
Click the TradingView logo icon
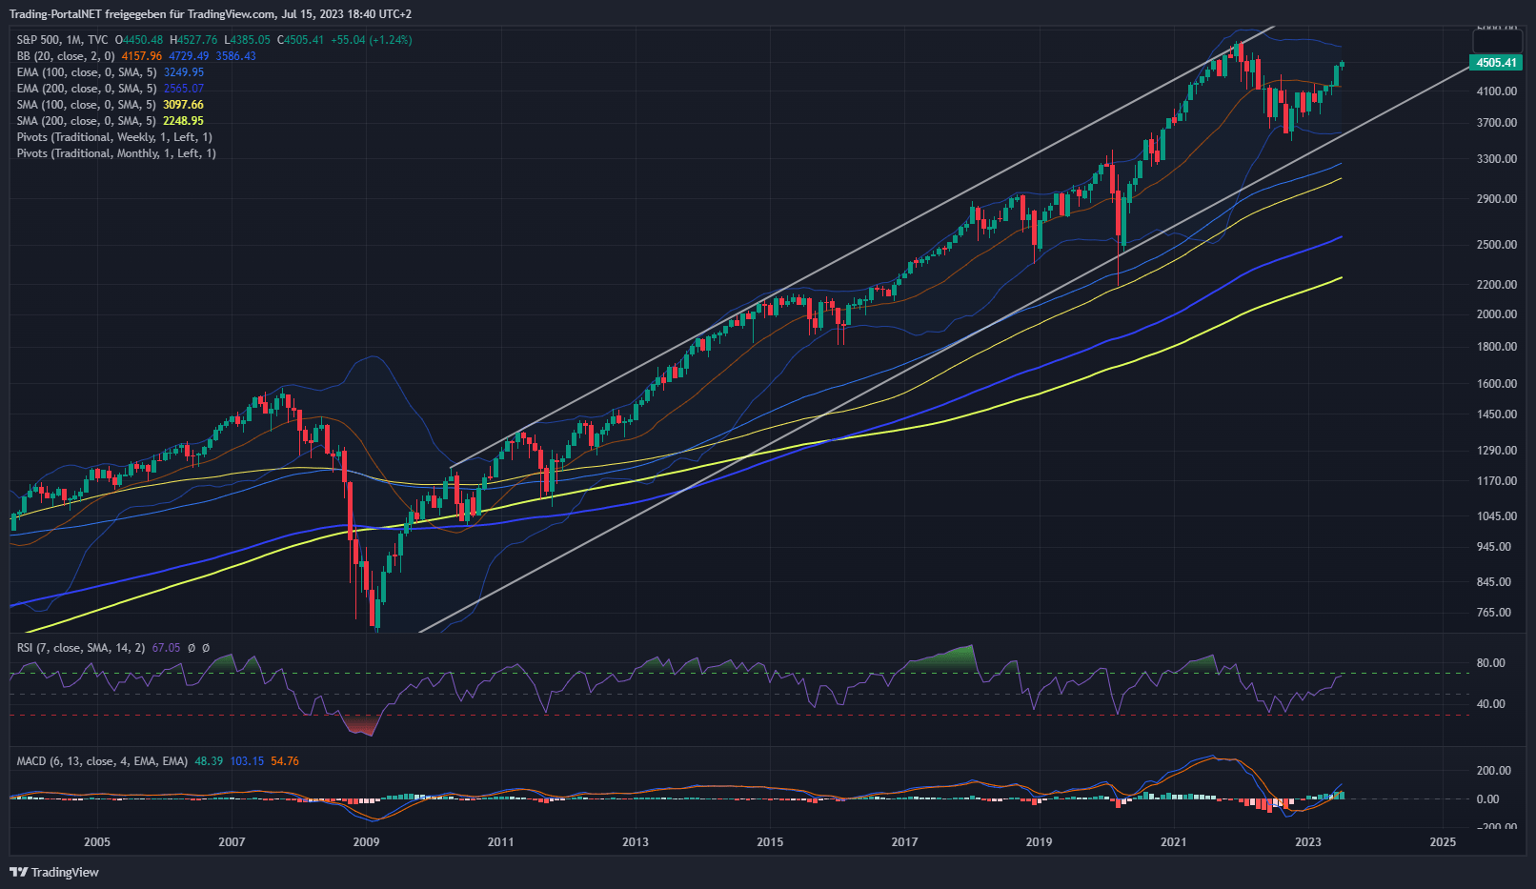coord(18,872)
